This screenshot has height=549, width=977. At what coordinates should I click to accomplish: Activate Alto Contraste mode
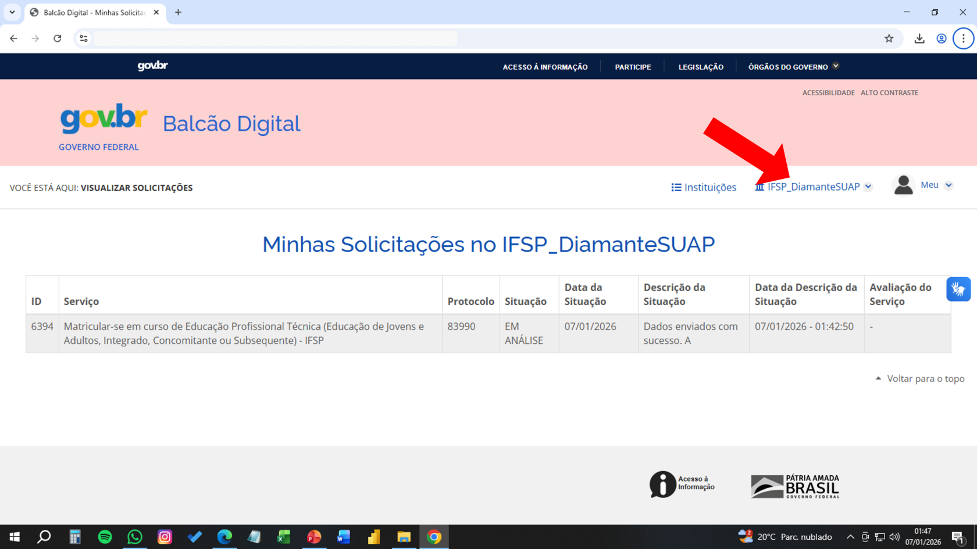(889, 92)
